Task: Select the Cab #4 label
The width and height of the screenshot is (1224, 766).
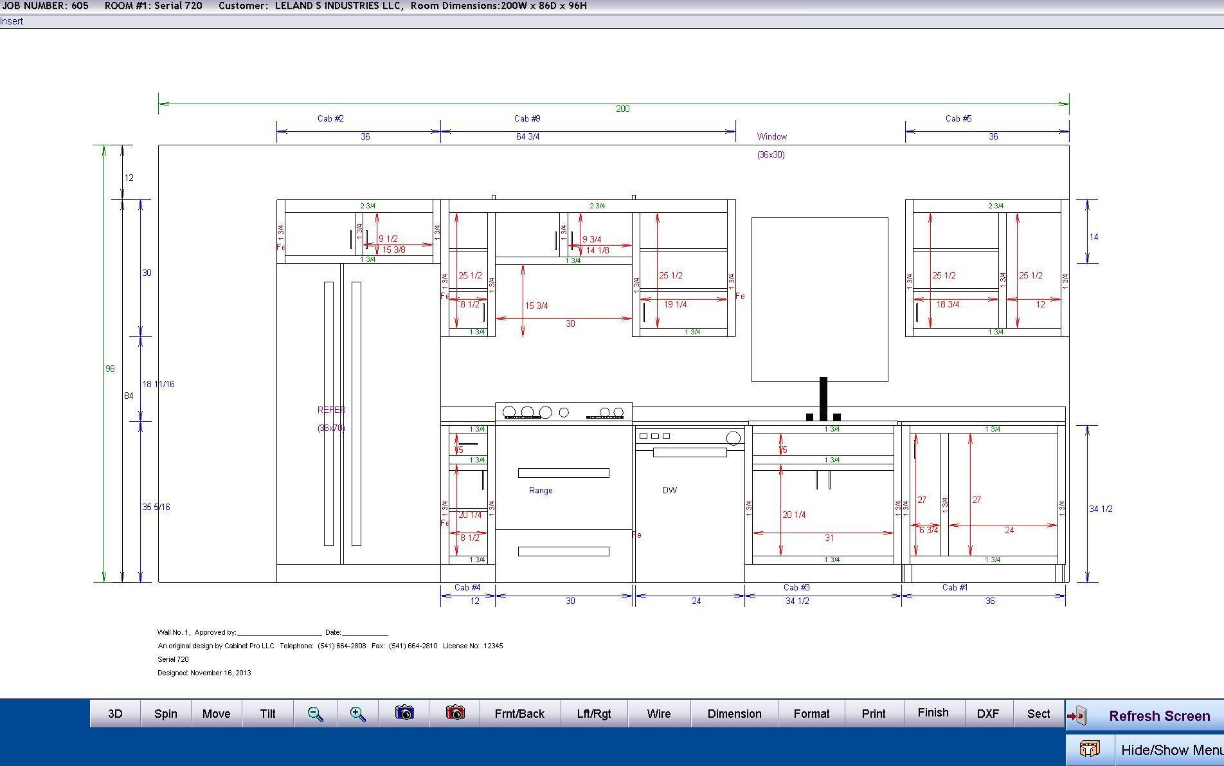Action: click(x=467, y=587)
